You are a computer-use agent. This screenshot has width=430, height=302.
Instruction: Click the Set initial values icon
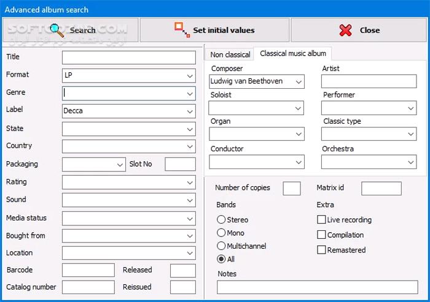click(x=181, y=29)
